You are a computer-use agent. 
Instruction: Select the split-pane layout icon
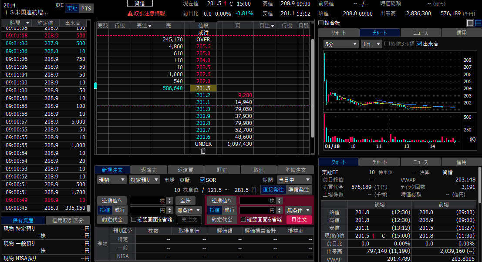(x=478, y=23)
